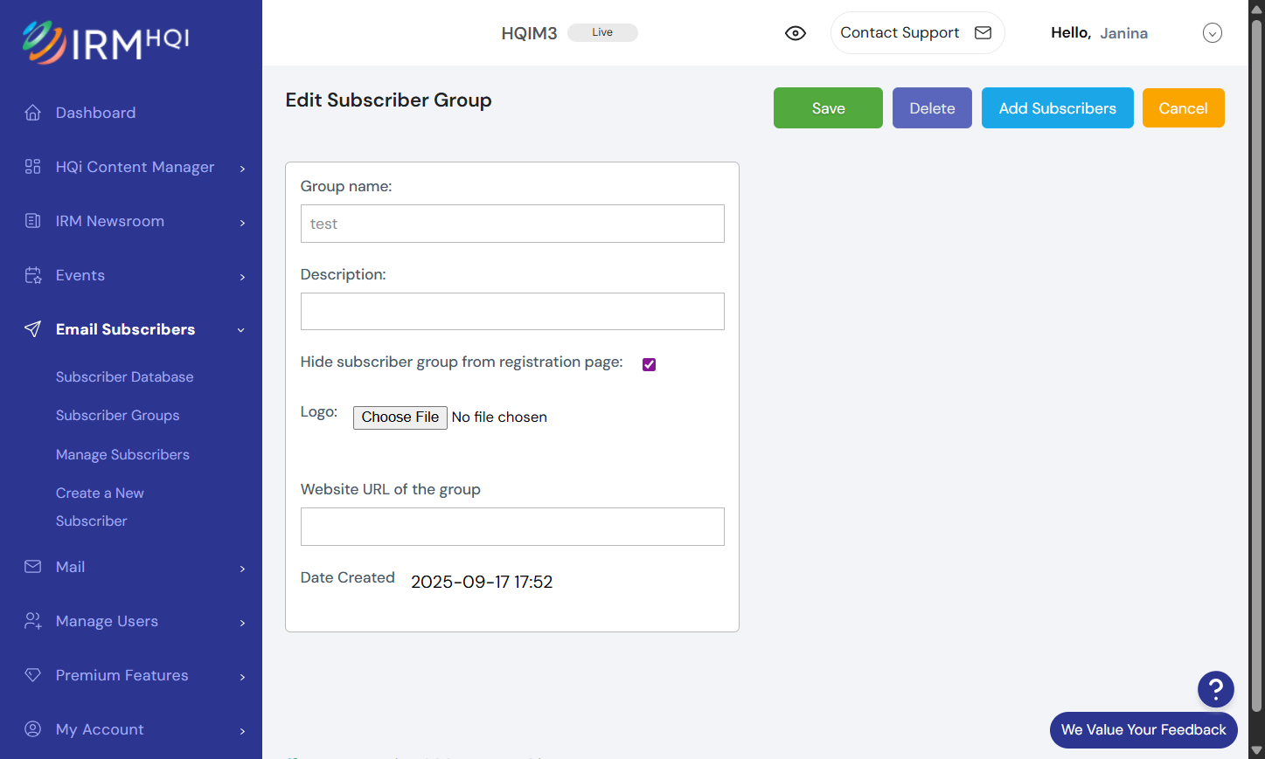Click the Choose File logo button
1265x759 pixels.
pos(400,417)
